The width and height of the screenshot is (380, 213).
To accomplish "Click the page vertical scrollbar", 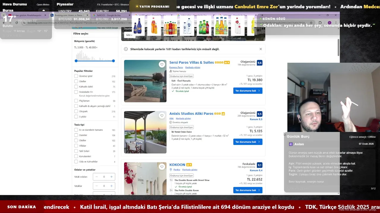I will click(338, 47).
